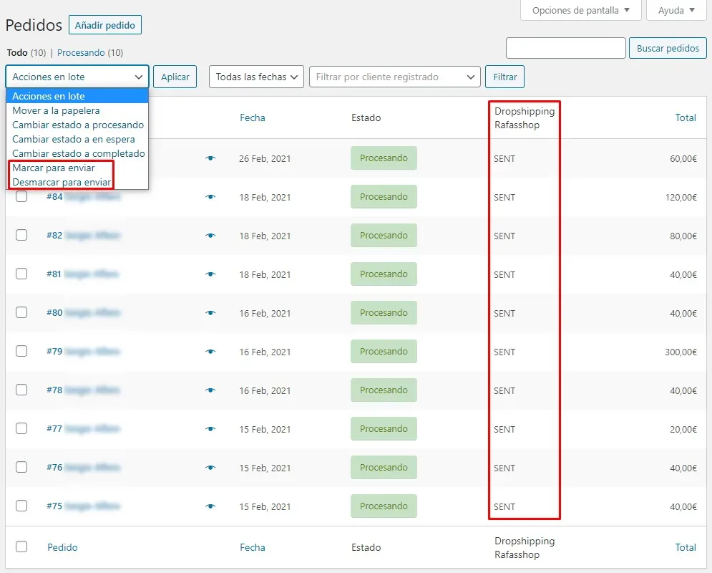712x573 pixels.
Task: Click eye icon on order #78
Action: tap(210, 390)
